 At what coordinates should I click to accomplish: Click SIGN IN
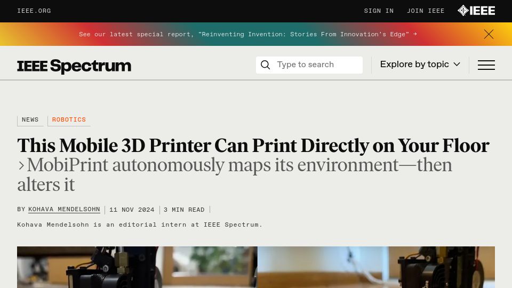click(x=379, y=11)
